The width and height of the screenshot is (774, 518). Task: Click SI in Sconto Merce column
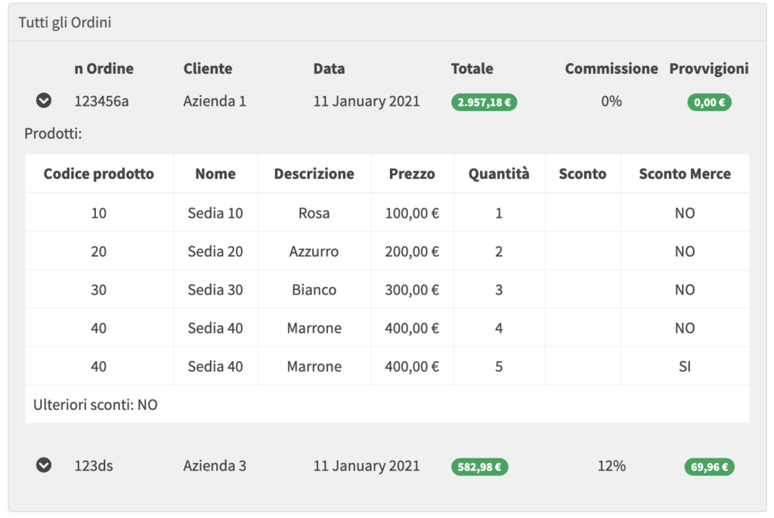[685, 367]
